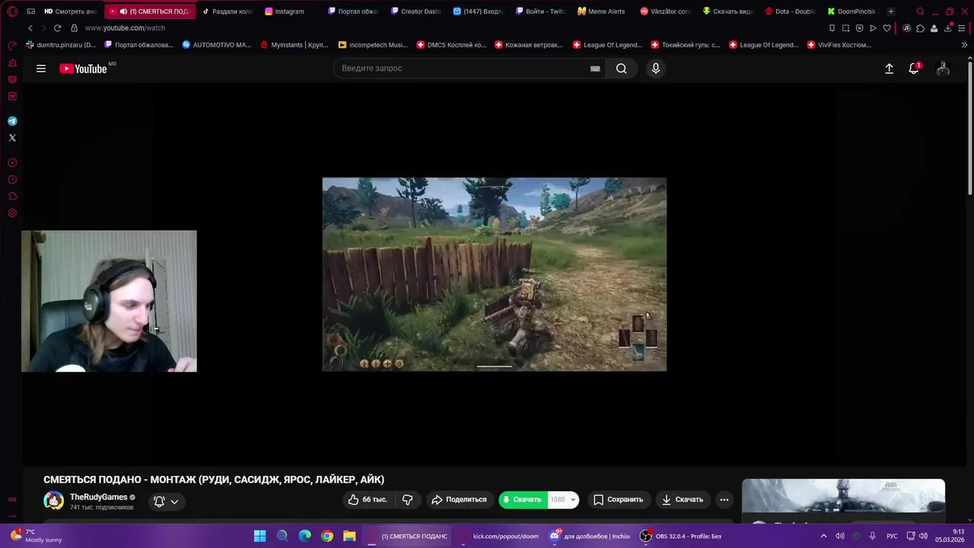Image resolution: width=974 pixels, height=548 pixels.
Task: Open Telegram in the Opera GX sidebar
Action: tap(12, 121)
